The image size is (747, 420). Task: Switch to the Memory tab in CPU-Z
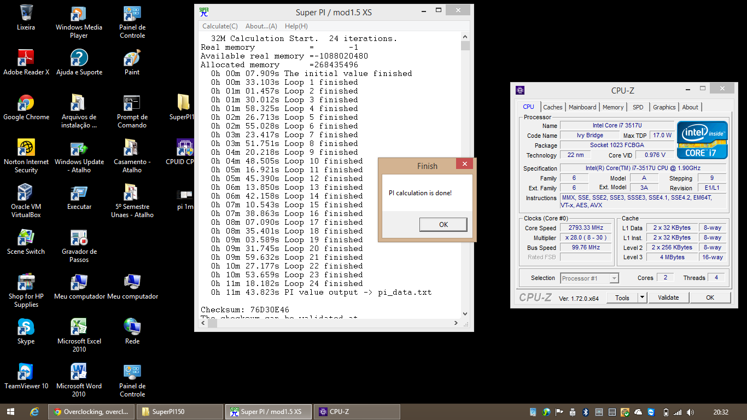coord(613,107)
